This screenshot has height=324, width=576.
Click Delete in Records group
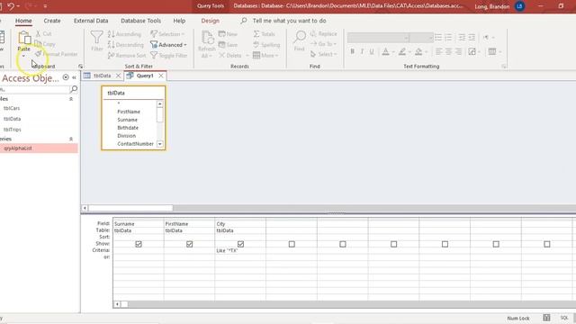pyautogui.click(x=230, y=56)
